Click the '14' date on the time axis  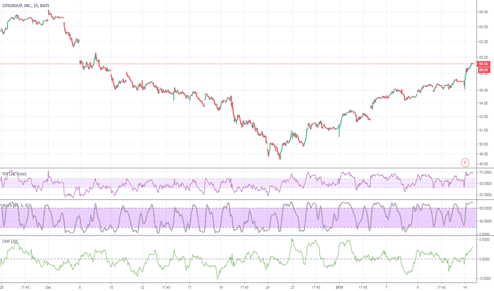(x=465, y=287)
